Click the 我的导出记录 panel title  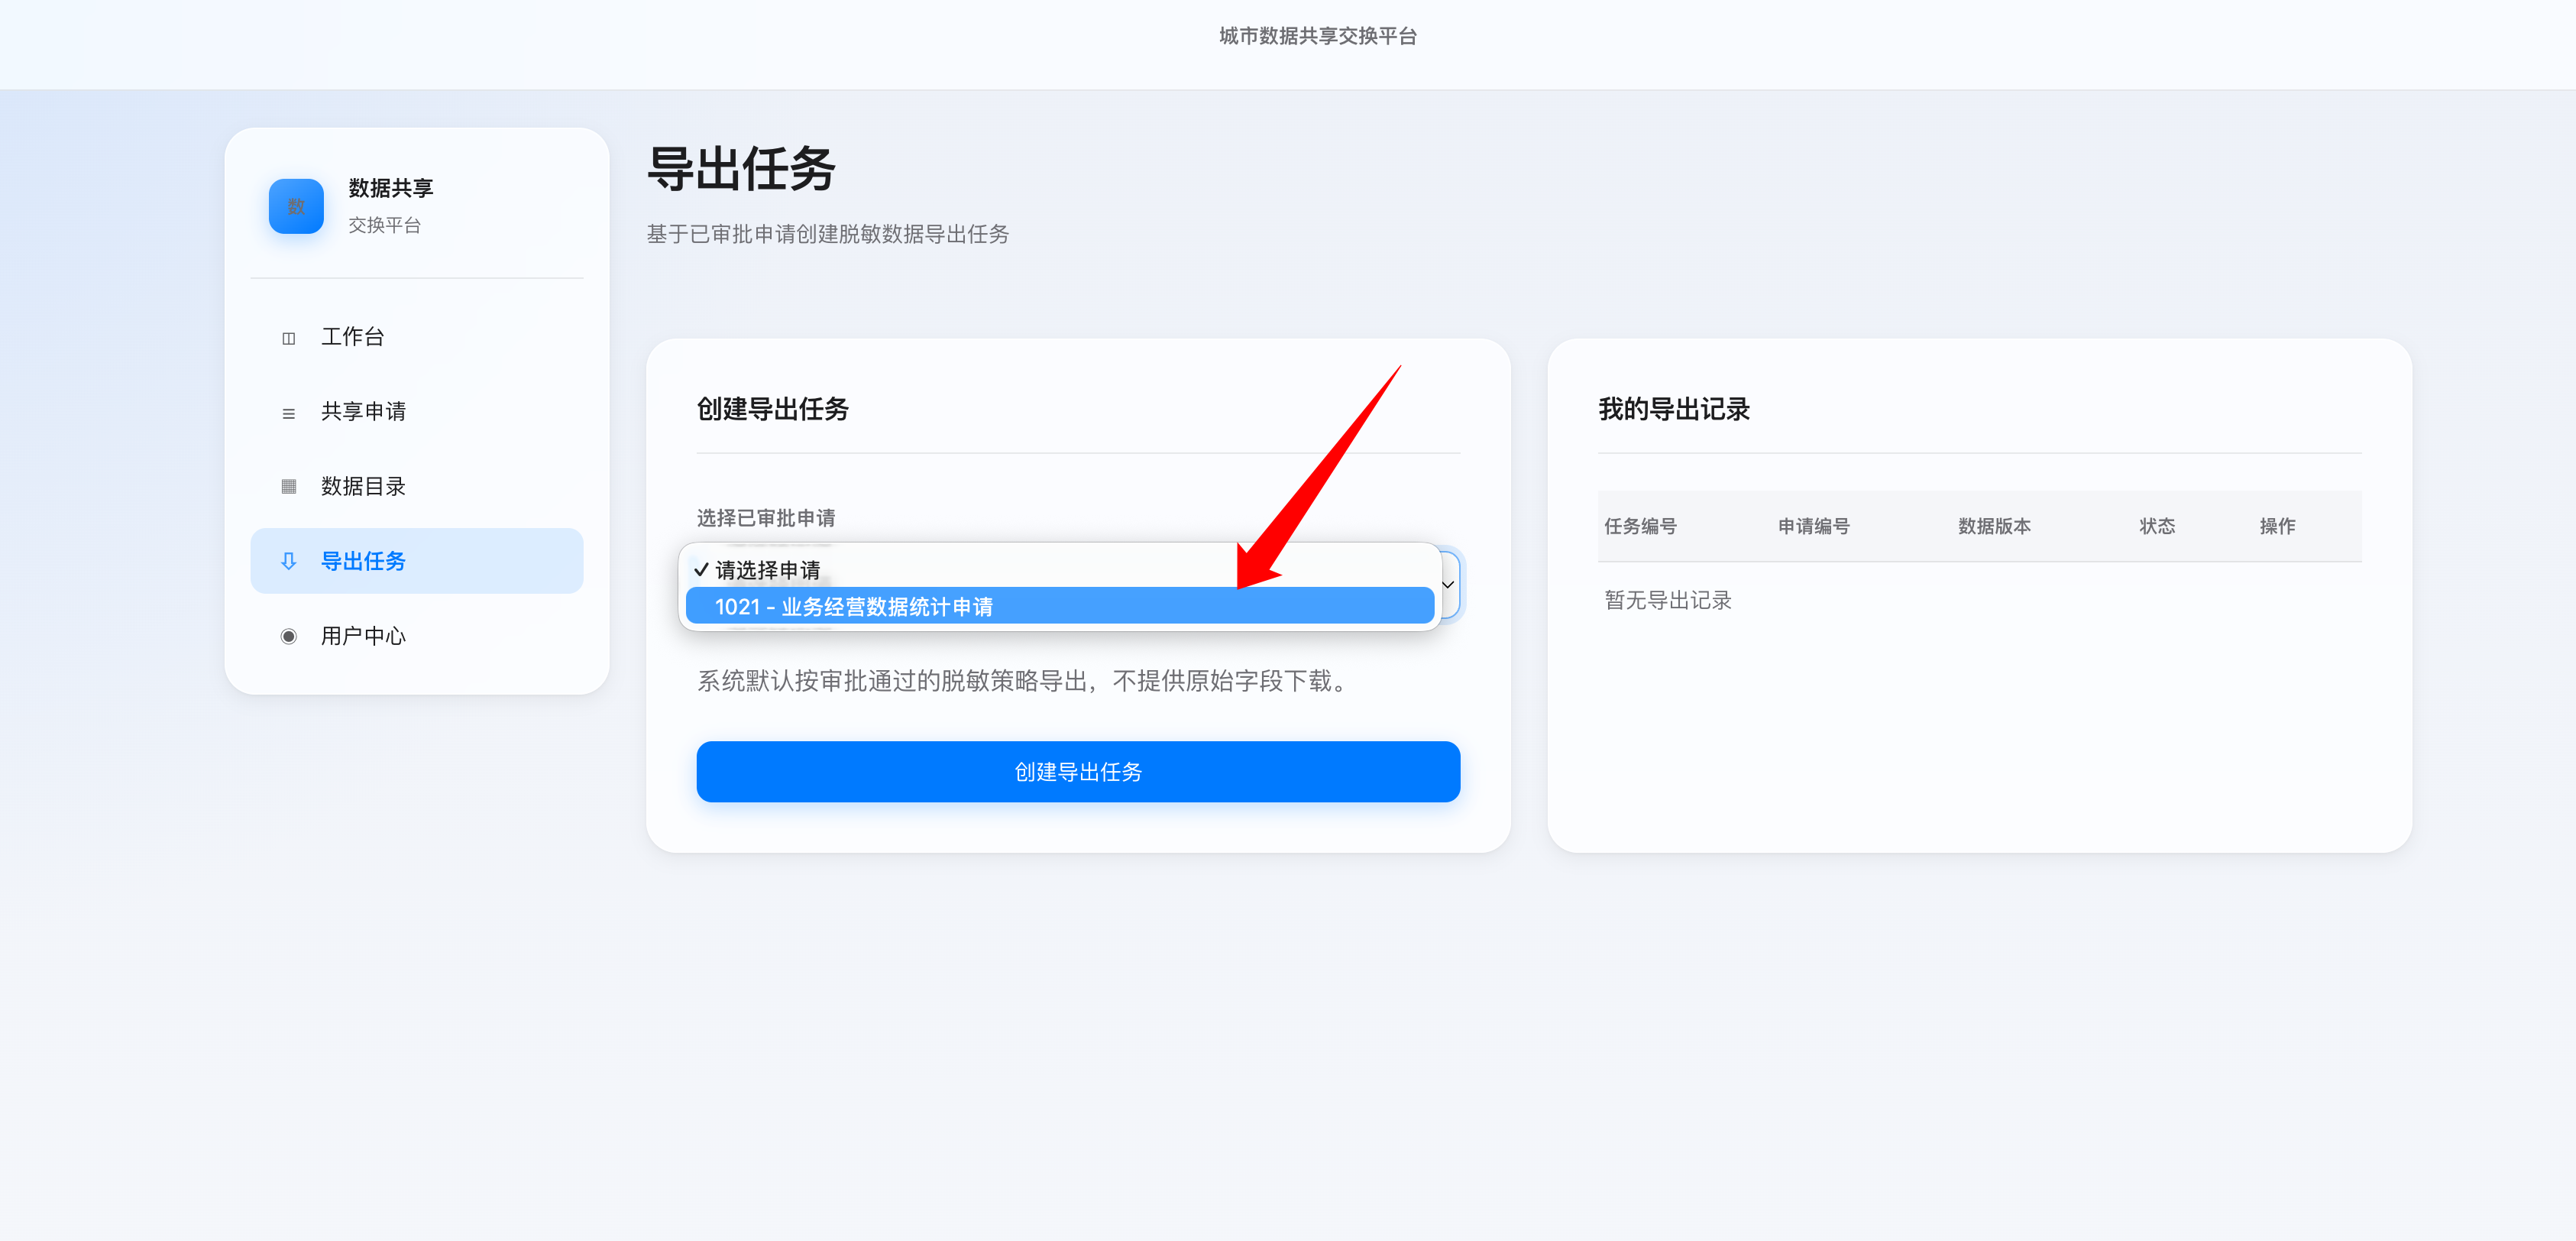click(1674, 409)
